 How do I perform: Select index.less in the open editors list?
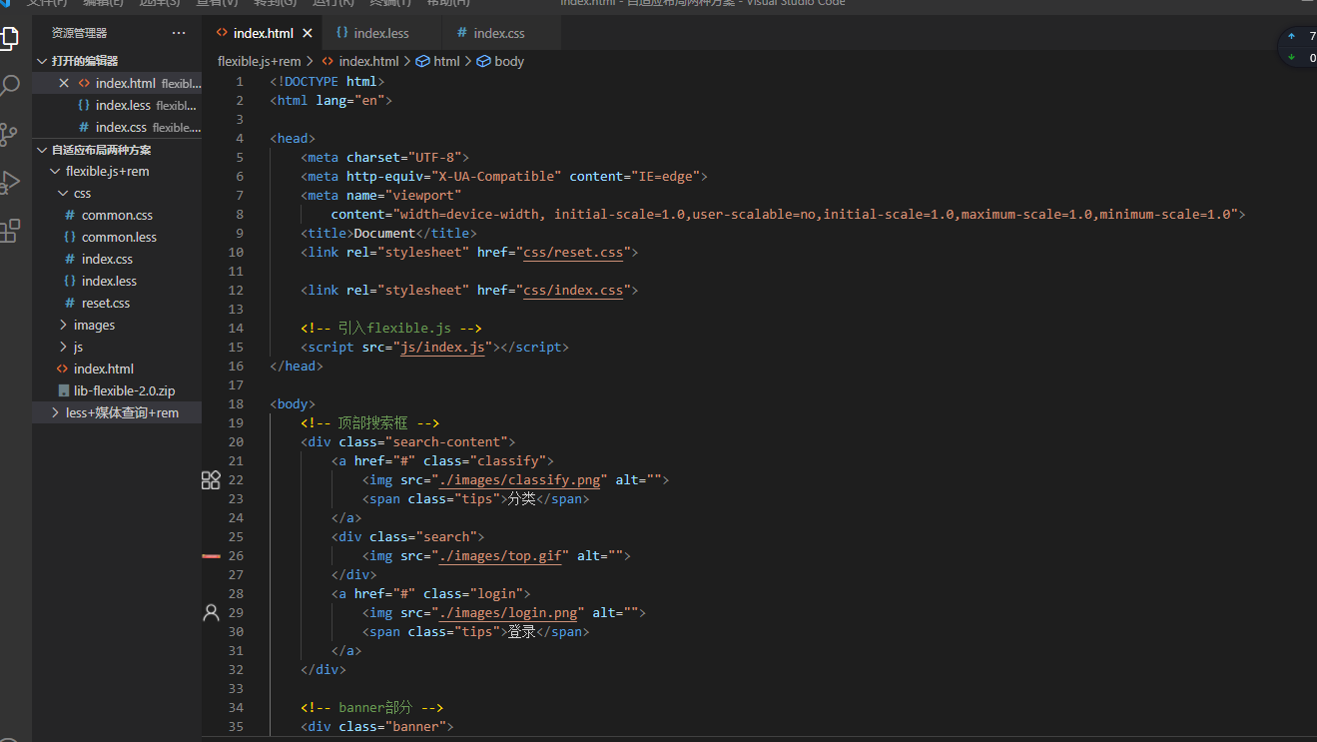(x=117, y=105)
